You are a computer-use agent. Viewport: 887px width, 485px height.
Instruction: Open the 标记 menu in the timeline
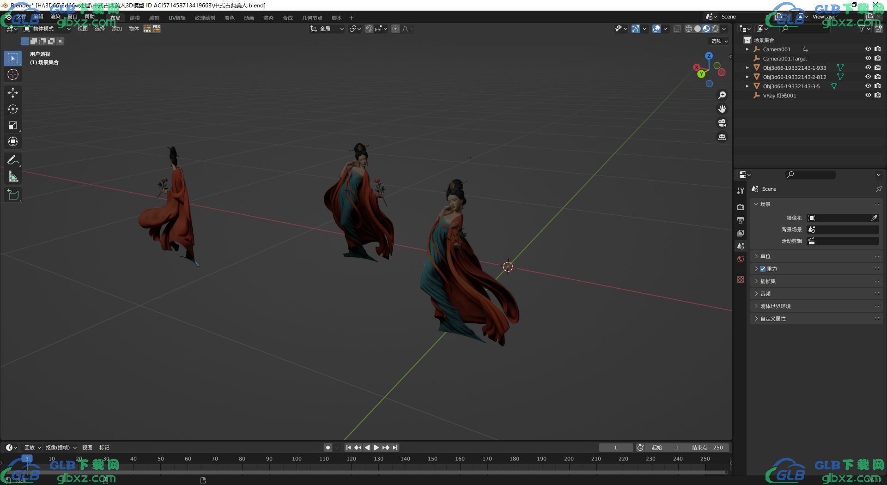[x=104, y=448]
